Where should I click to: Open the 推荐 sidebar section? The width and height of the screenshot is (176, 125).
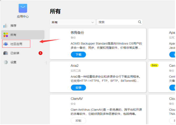[x=23, y=26]
